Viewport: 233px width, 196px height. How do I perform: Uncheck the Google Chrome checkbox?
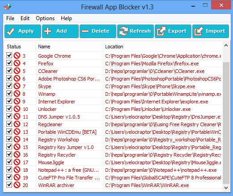point(9,55)
